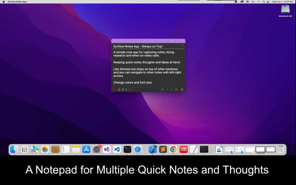Open Spotlight search magnifier in the menu bar
296x185 pixels.
(x=264, y=1)
